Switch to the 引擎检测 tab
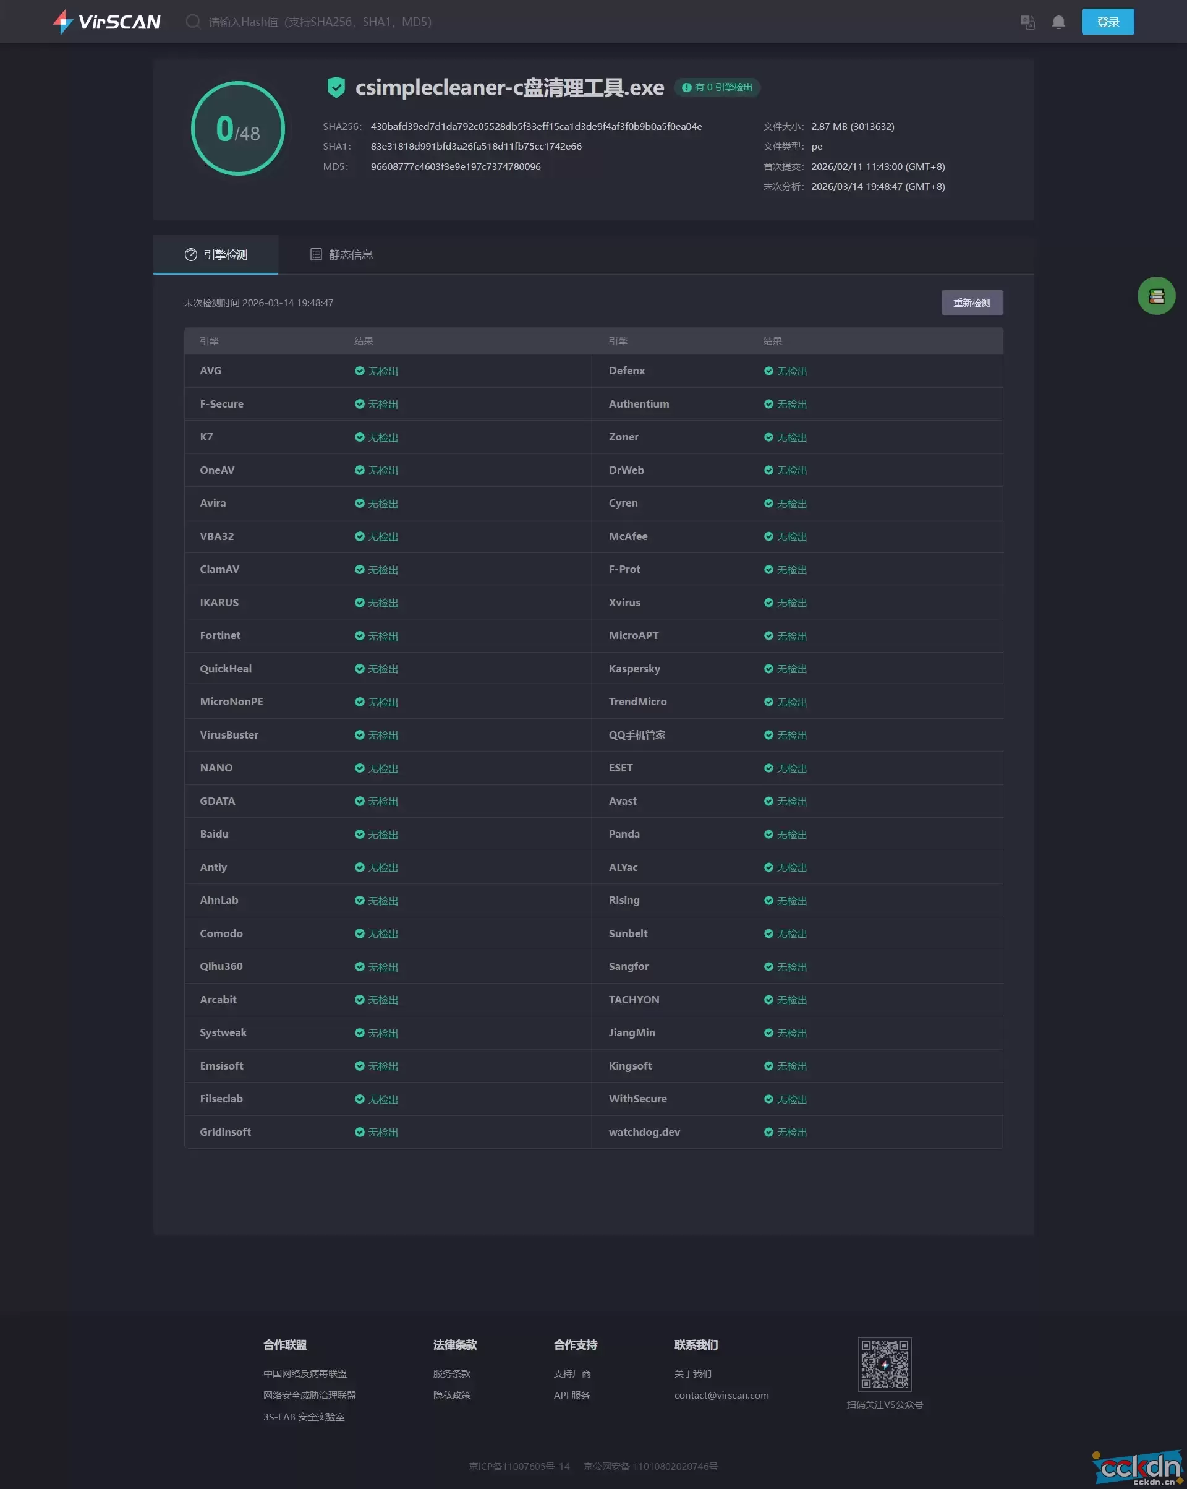Viewport: 1187px width, 1489px height. (216, 255)
